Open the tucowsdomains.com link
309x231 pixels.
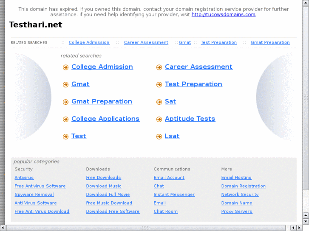coord(224,14)
